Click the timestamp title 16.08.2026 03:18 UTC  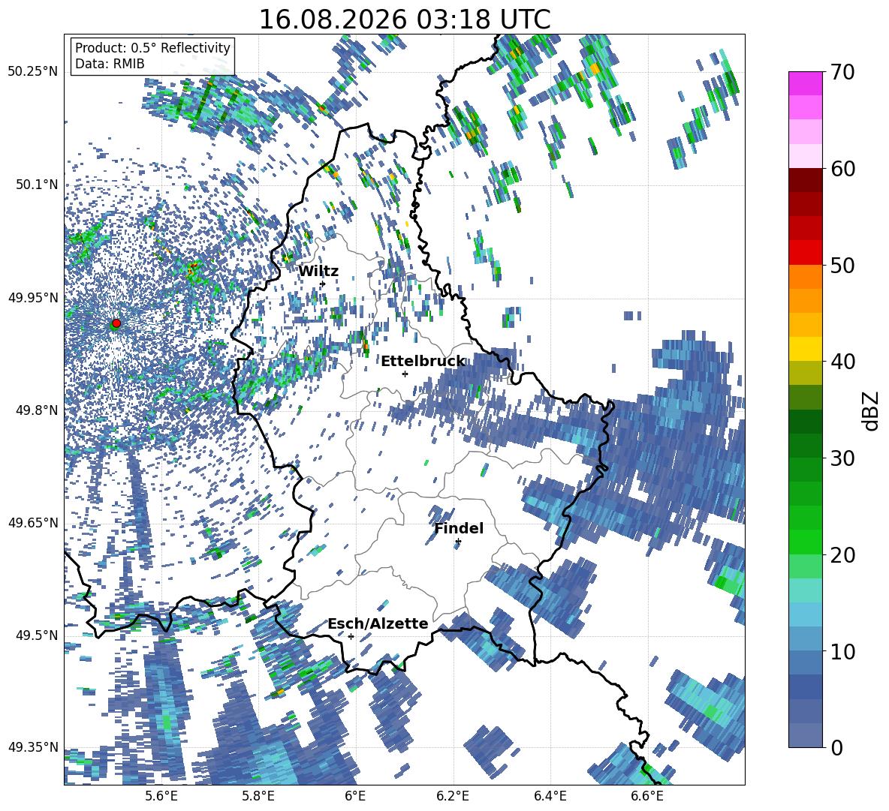coord(404,20)
